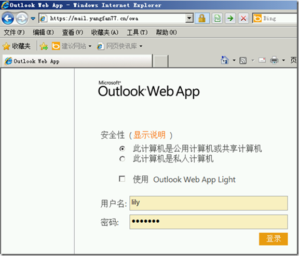Toggle the Compatibility View icon
The width and height of the screenshot is (299, 256).
[x=218, y=18]
